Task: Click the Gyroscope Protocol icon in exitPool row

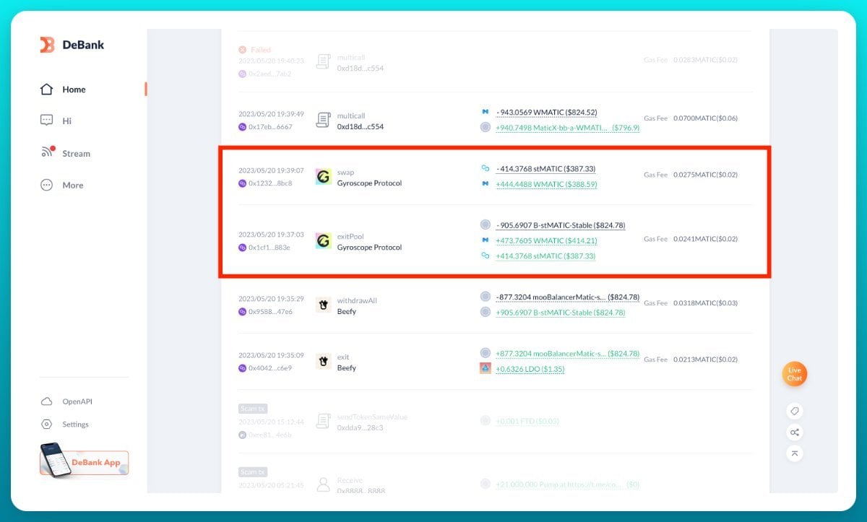Action: 324,241
